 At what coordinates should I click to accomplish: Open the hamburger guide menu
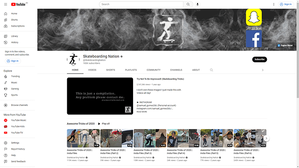point(6,4)
